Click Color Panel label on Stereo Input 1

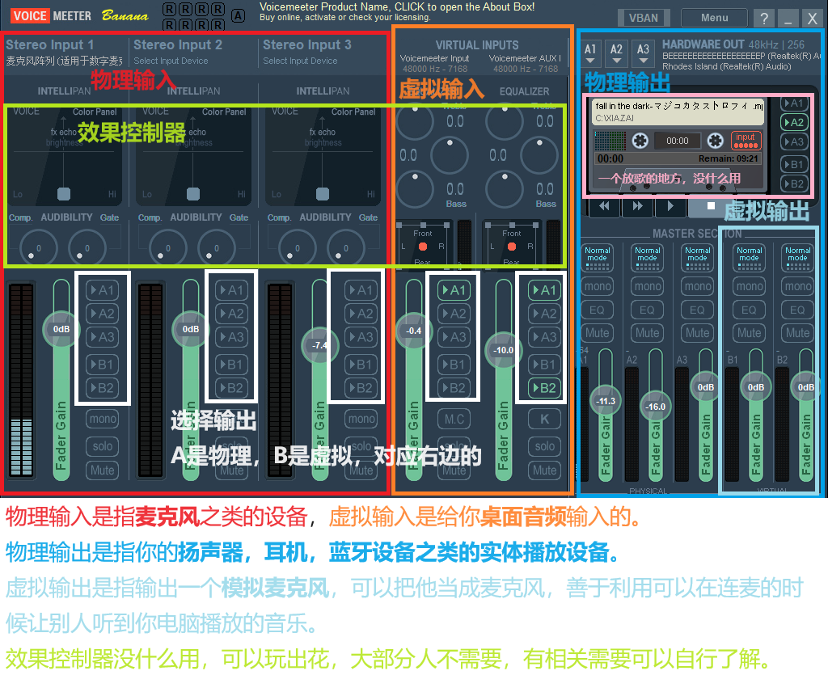point(95,112)
